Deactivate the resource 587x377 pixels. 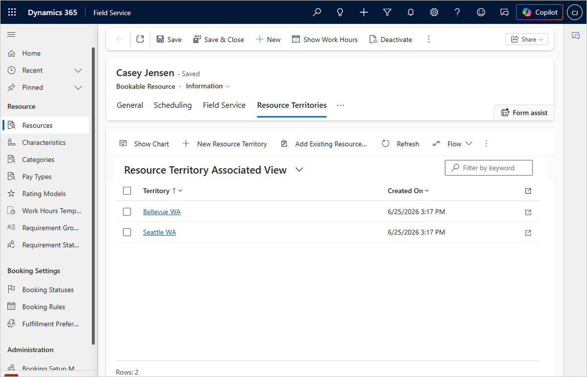pyautogui.click(x=391, y=40)
